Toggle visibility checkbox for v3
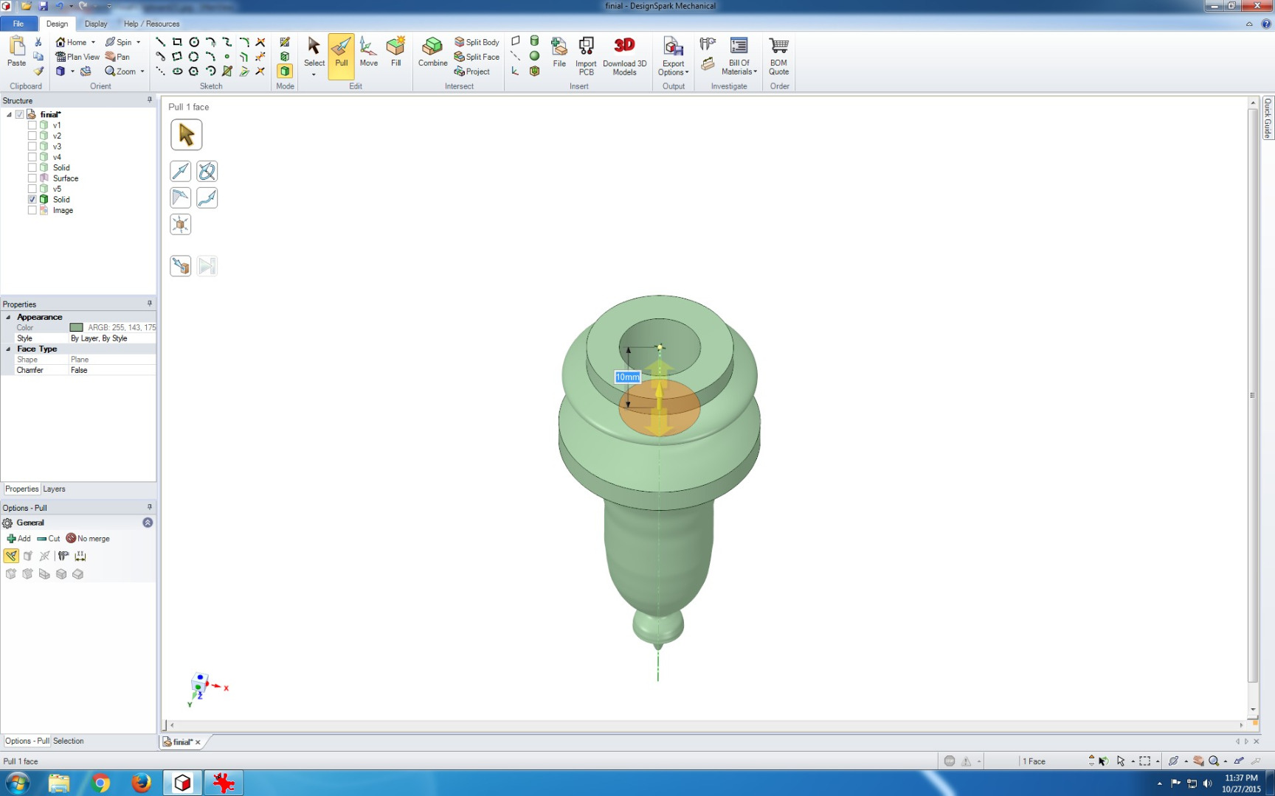This screenshot has height=796, width=1275. 32,147
